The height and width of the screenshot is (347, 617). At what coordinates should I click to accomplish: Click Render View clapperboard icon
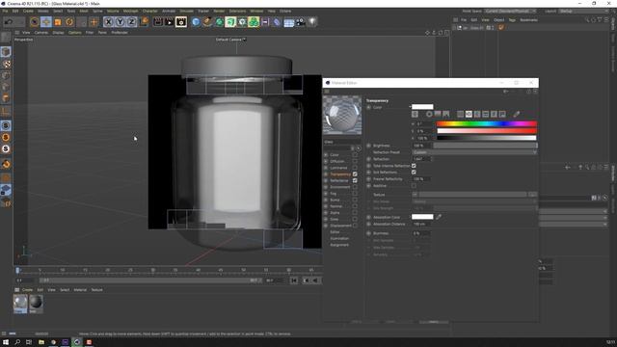(158, 22)
